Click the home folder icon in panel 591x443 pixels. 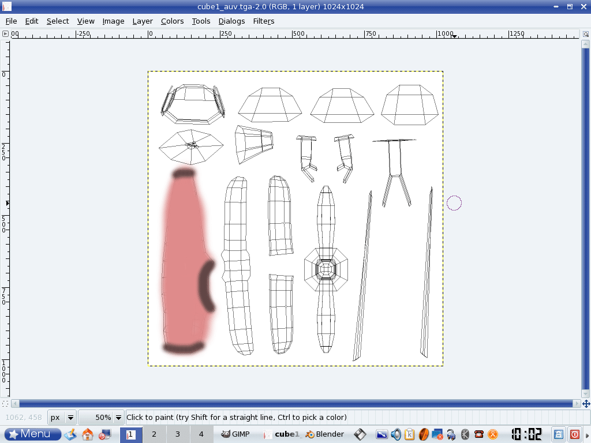(x=88, y=434)
